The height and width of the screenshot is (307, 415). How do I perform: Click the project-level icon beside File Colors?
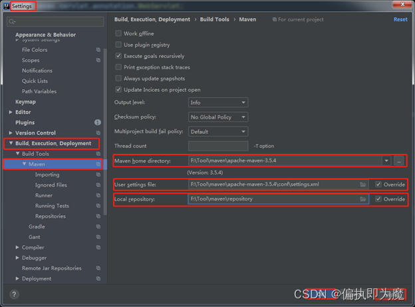98,50
